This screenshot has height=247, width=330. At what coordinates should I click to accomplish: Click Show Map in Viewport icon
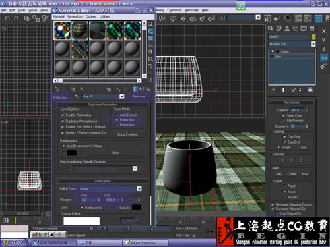point(135,89)
